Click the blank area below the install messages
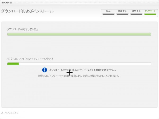This screenshot has height=119, width=159. pos(79,93)
